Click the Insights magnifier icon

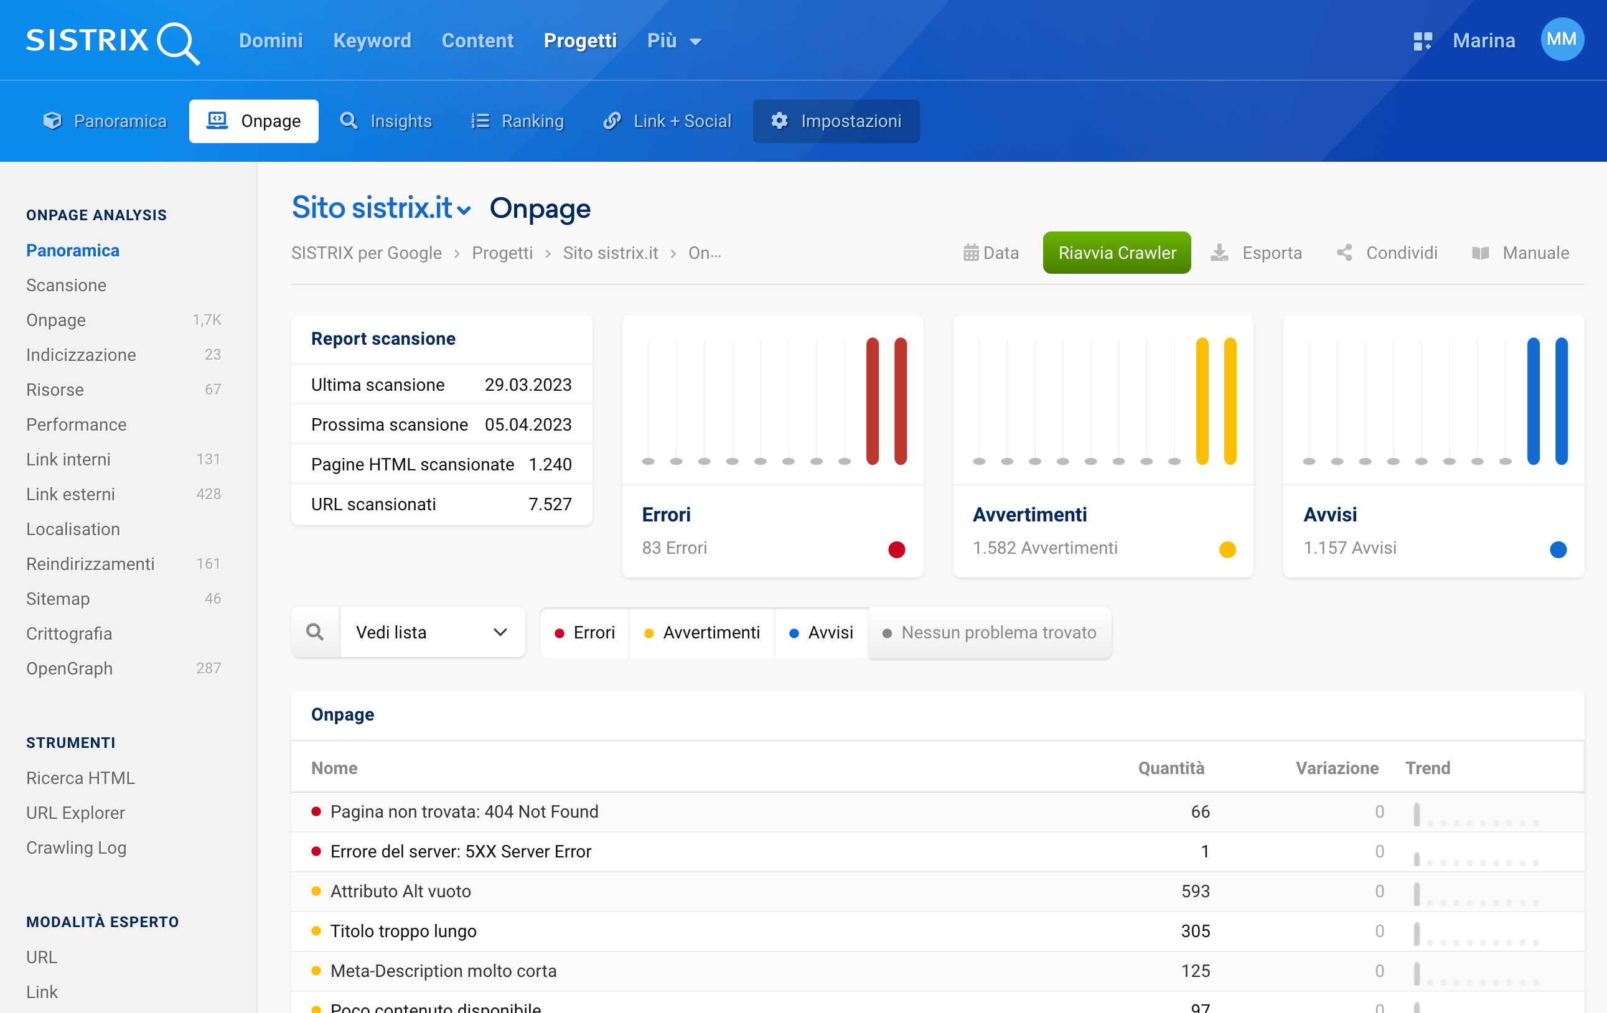pyautogui.click(x=349, y=121)
